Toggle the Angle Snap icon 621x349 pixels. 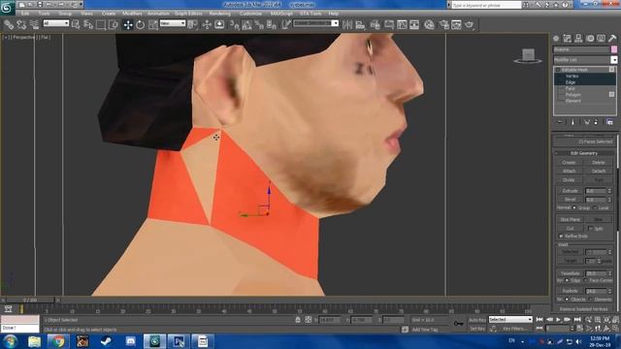pyautogui.click(x=246, y=25)
